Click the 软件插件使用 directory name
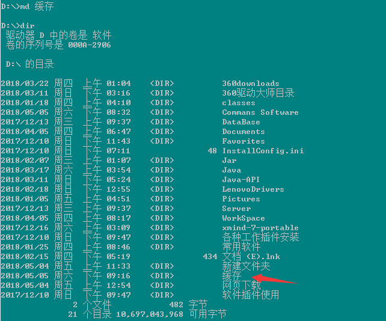Screen dimensions: 386x321 [251, 295]
